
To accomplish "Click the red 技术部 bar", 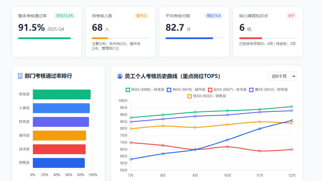I will pyautogui.click(x=59, y=149).
